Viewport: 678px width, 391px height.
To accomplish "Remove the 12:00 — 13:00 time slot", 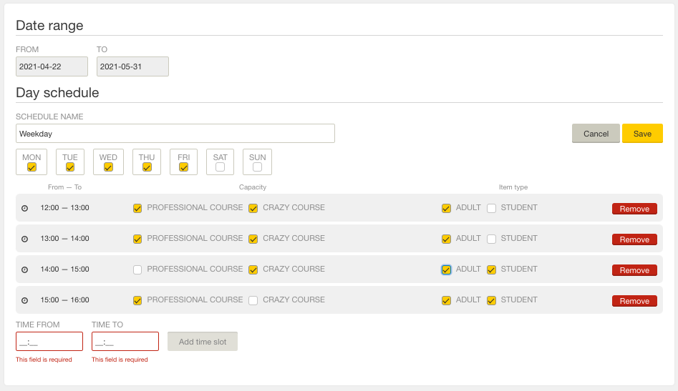I will point(634,209).
